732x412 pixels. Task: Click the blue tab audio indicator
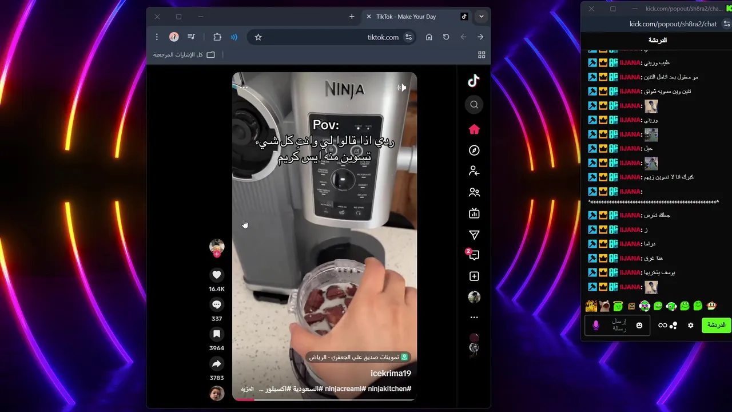(x=234, y=37)
